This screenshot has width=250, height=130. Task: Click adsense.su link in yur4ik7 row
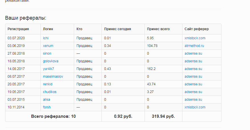tap(193, 69)
